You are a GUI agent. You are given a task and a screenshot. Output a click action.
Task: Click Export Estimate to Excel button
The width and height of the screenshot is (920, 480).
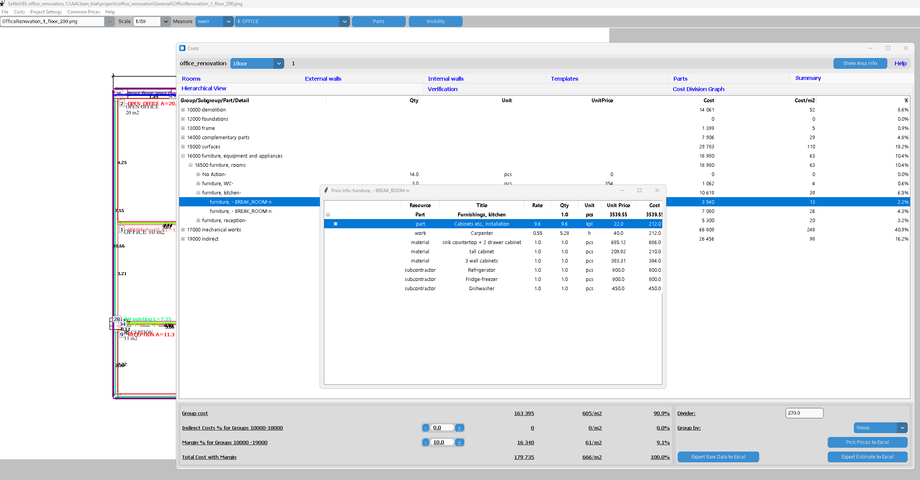pyautogui.click(x=867, y=457)
